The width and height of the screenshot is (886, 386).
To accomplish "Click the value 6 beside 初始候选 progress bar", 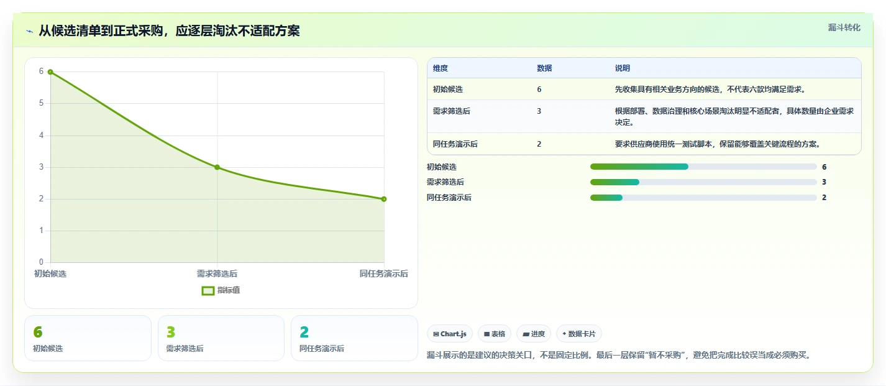I will (x=824, y=167).
